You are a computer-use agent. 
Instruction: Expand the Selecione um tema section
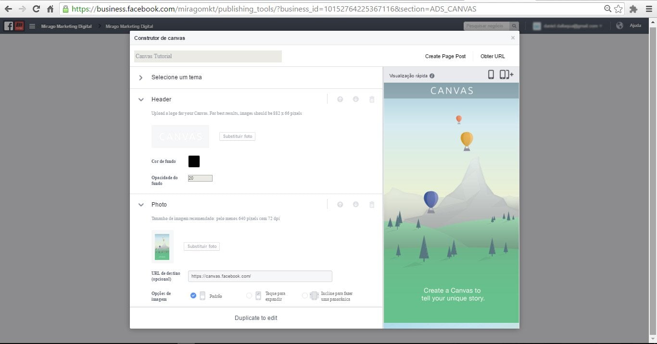(141, 77)
